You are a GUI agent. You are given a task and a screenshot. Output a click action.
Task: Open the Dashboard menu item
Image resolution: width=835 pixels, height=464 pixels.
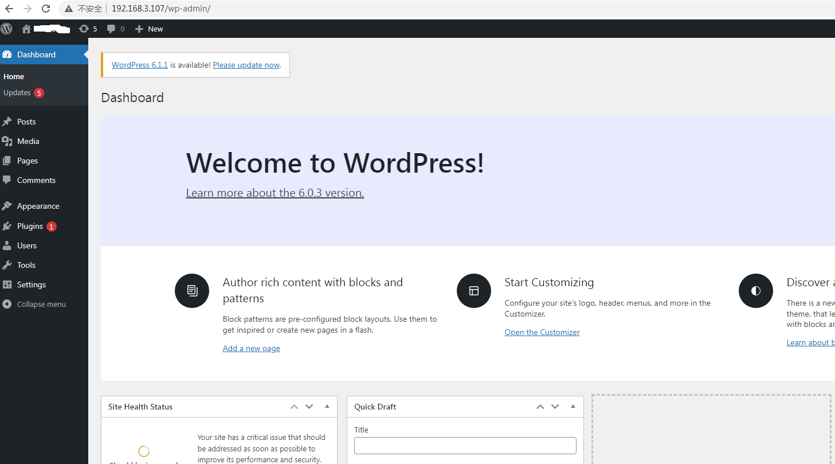pos(44,54)
